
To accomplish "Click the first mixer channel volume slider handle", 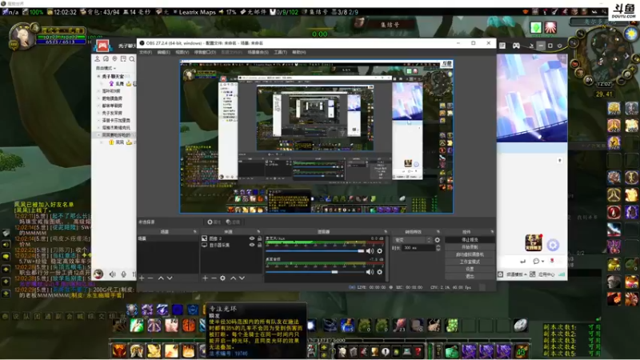I will (x=361, y=251).
